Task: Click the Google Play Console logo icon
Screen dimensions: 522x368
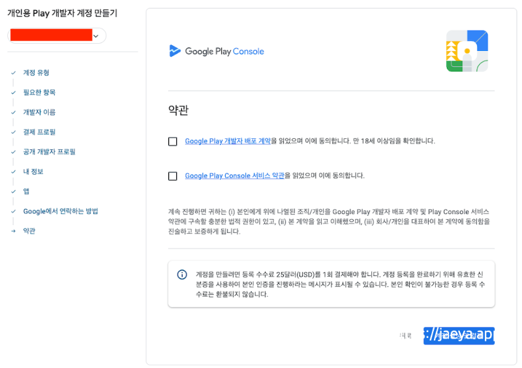Action: (x=175, y=51)
